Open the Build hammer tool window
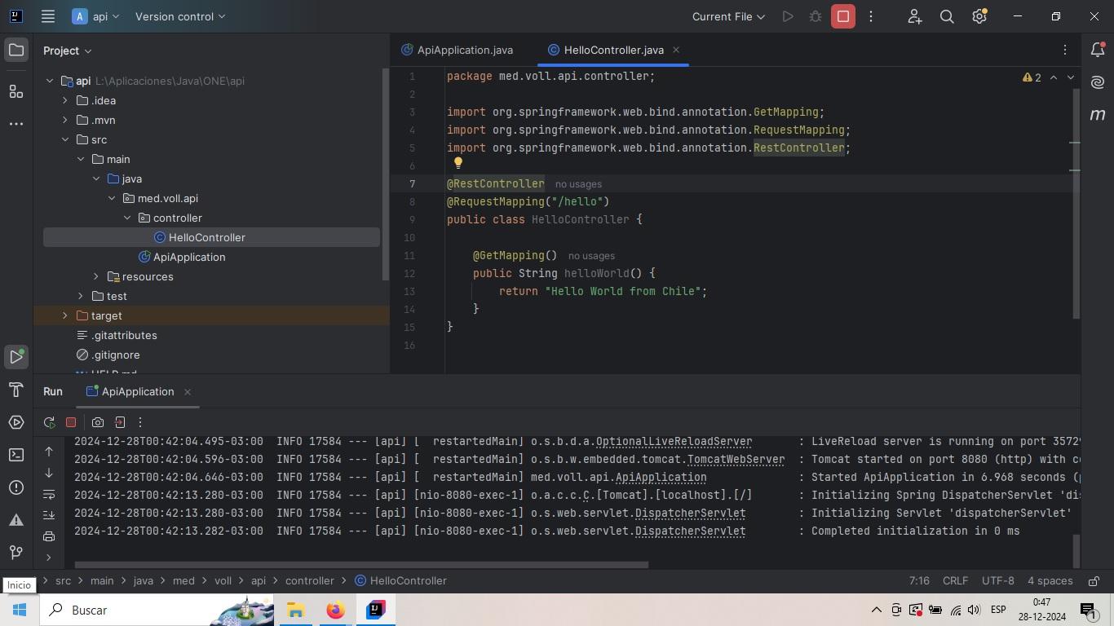The height and width of the screenshot is (626, 1114). (x=16, y=390)
